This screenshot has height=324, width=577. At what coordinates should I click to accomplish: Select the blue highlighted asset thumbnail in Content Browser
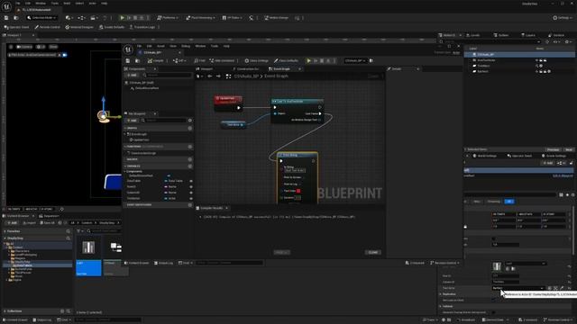click(x=88, y=256)
